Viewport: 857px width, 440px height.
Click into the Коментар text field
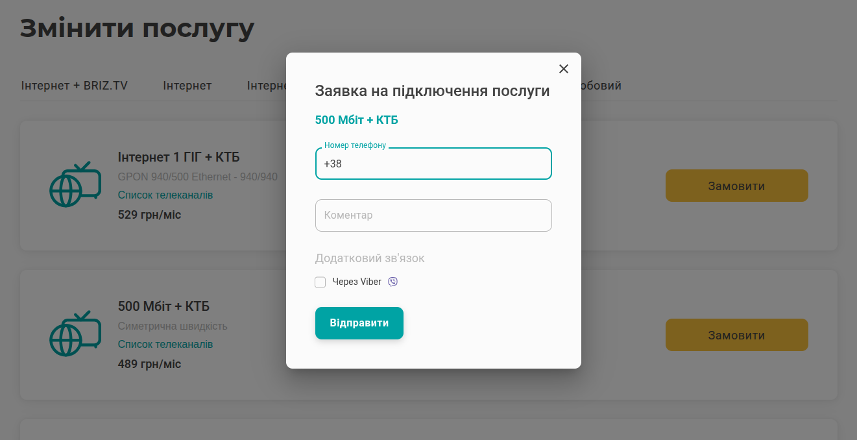click(x=433, y=215)
